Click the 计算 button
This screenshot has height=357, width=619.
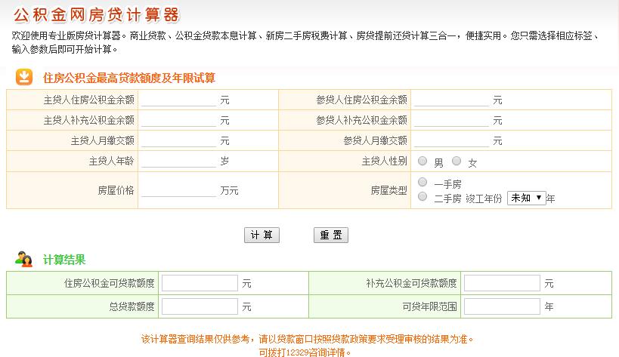pos(262,235)
